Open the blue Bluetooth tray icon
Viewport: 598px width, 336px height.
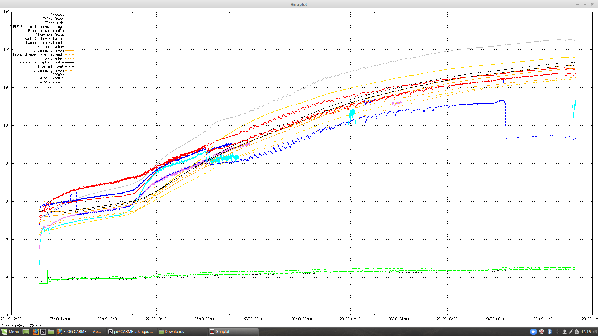[x=550, y=332]
